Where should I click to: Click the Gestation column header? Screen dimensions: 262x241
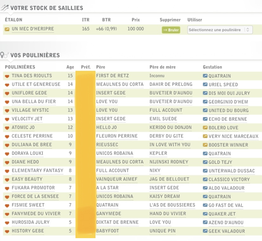point(213,67)
